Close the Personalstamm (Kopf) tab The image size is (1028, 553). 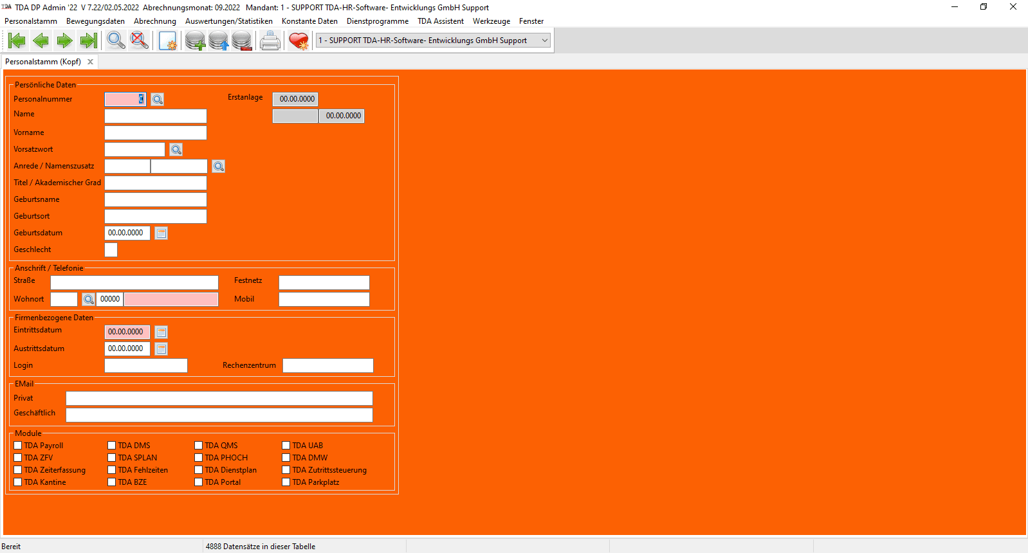(91, 62)
